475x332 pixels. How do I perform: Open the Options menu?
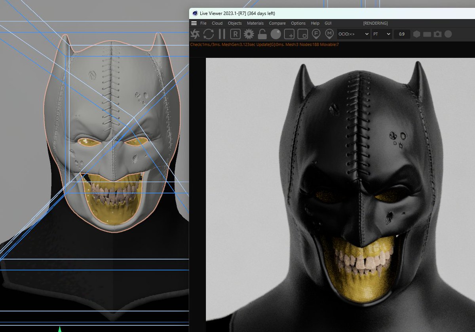click(298, 23)
